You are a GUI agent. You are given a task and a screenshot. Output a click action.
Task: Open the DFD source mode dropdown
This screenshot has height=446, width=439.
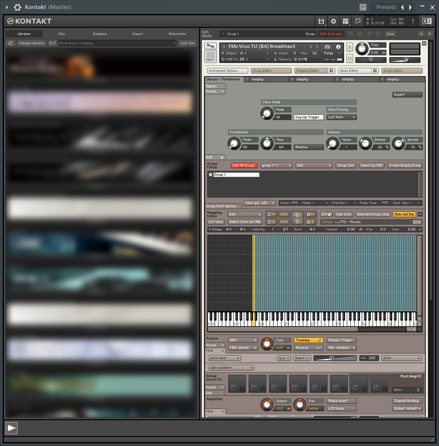pos(243,340)
